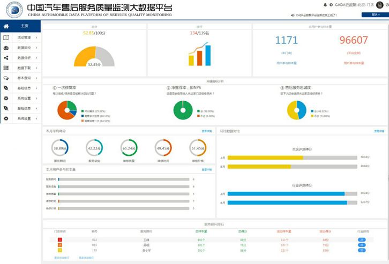This screenshot has width=389, height=264.
Task: Open help via the question mark icon
Action: click(331, 5)
